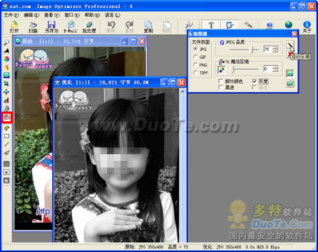The width and height of the screenshot is (318, 252).
Task: Click the magic compress slider handle
Action: [x=232, y=70]
